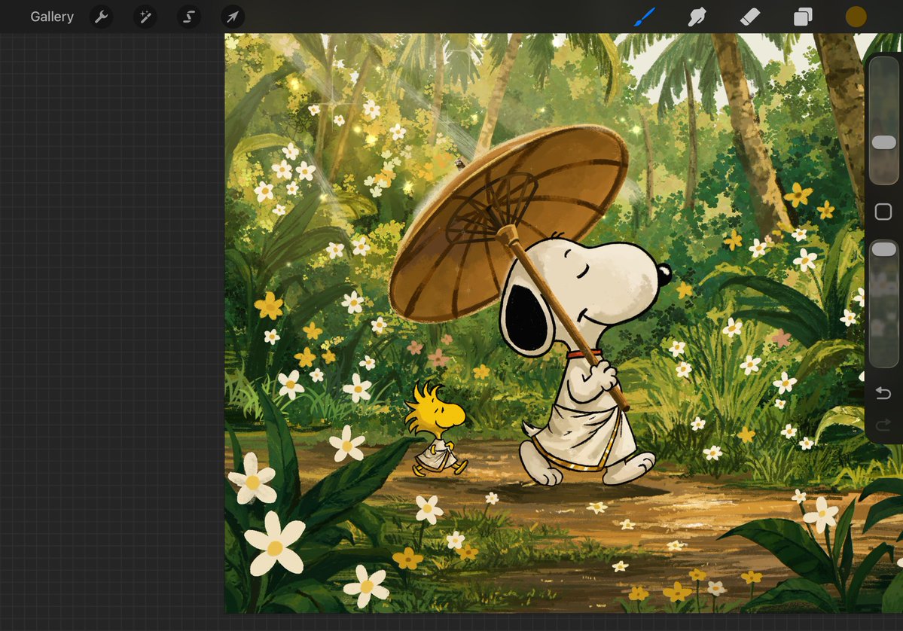Viewport: 903px width, 631px height.
Task: Open the Layers panel
Action: click(x=803, y=17)
